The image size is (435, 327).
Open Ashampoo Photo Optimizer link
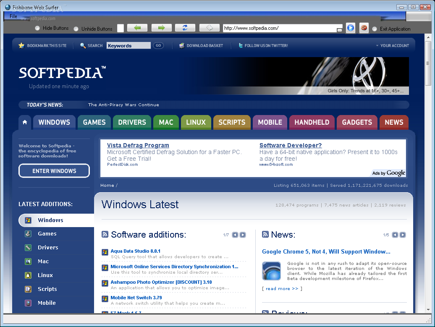pos(161,282)
